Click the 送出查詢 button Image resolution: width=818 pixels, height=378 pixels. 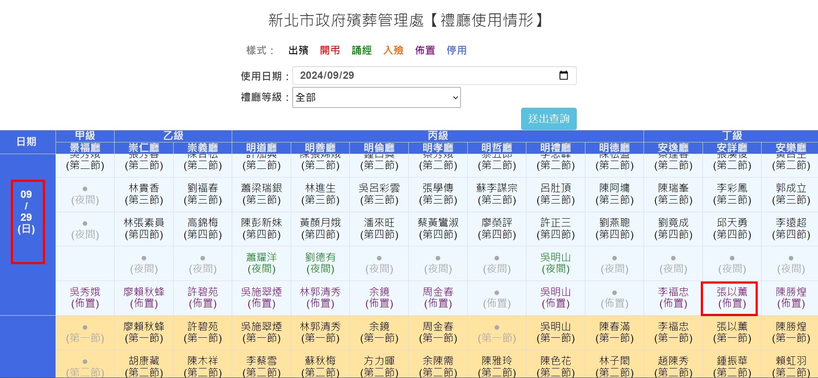click(x=549, y=119)
